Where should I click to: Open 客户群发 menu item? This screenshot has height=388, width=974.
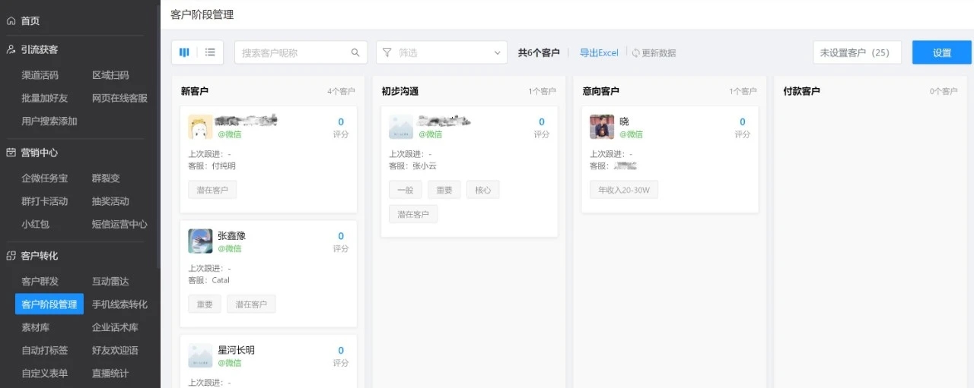40,282
